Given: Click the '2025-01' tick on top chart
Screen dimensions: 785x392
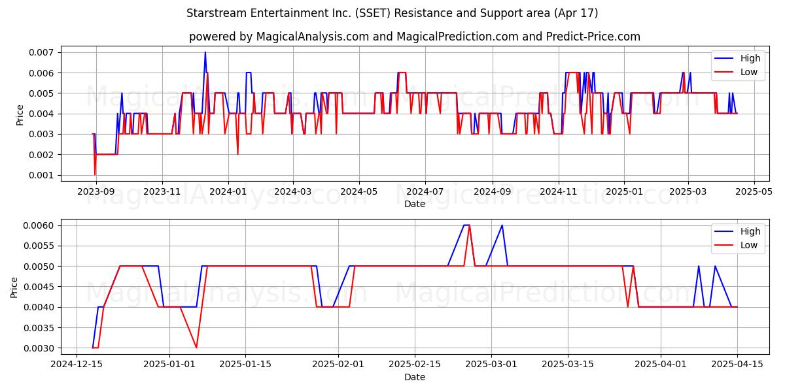Looking at the screenshot, I should pos(624,191).
